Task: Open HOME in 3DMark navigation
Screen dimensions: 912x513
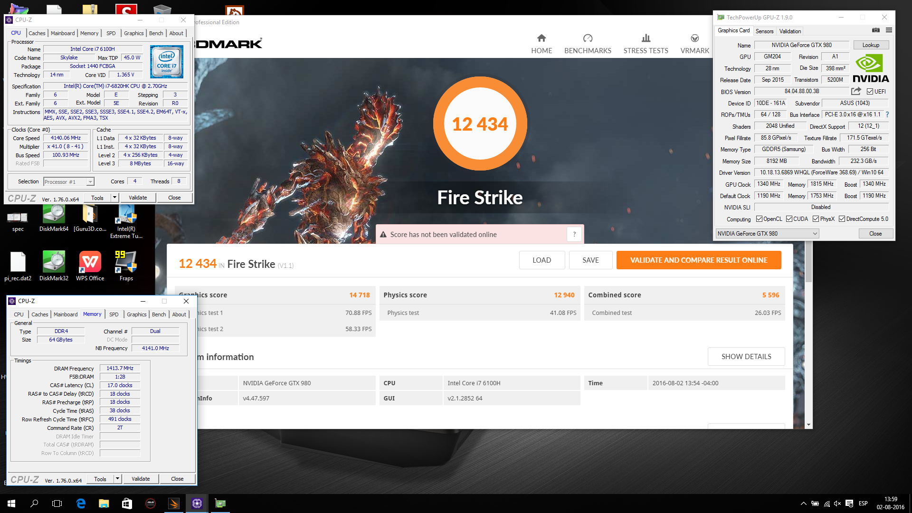Action: click(541, 44)
